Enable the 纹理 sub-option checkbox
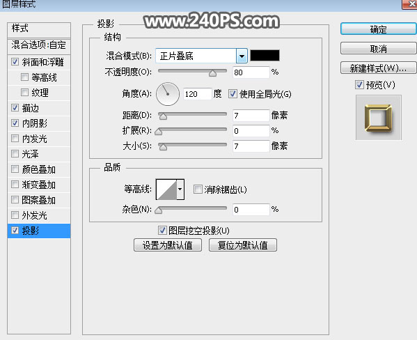417x340 pixels. (x=24, y=93)
